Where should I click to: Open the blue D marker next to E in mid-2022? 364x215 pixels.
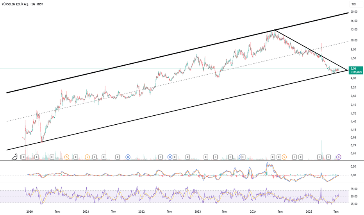170,157
